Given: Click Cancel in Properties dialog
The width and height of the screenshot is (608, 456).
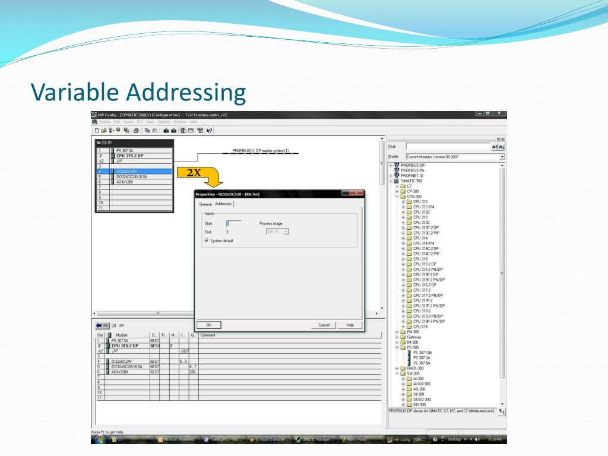Looking at the screenshot, I should tap(324, 325).
